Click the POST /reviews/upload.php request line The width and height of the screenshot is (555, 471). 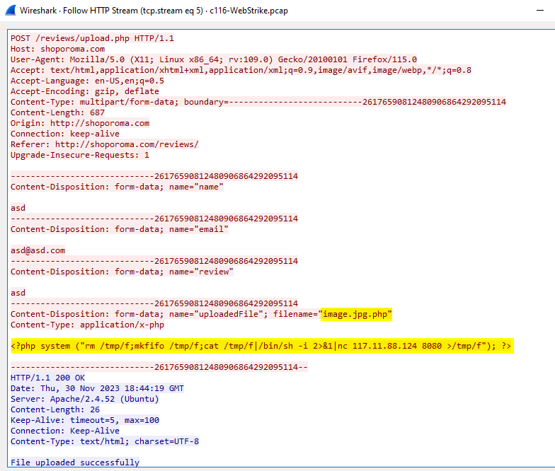click(92, 38)
